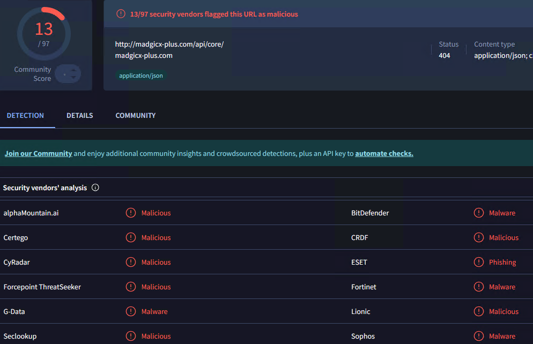Click the application/json tag
This screenshot has height=344, width=533.
[x=141, y=76]
